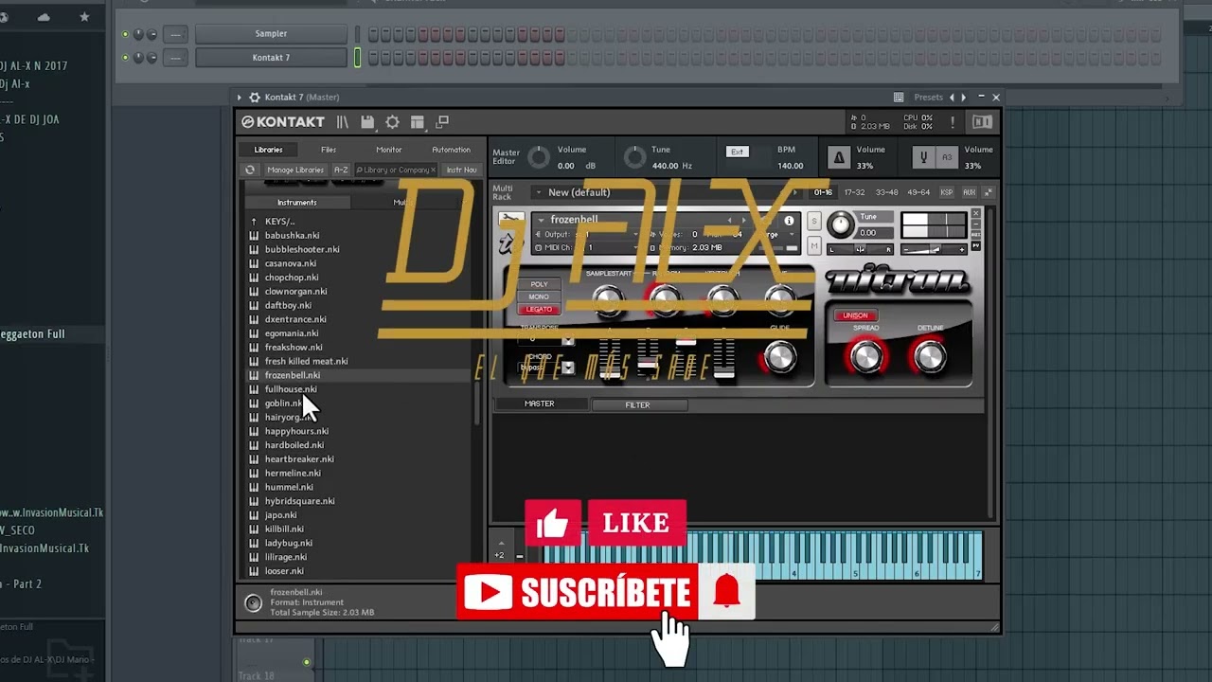
Task: Toggle the LEGATO mode button
Action: tap(539, 310)
